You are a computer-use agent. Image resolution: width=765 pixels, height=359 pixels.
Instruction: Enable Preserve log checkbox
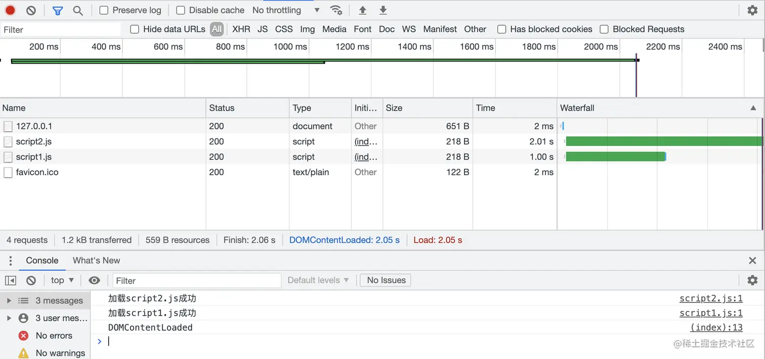[104, 10]
